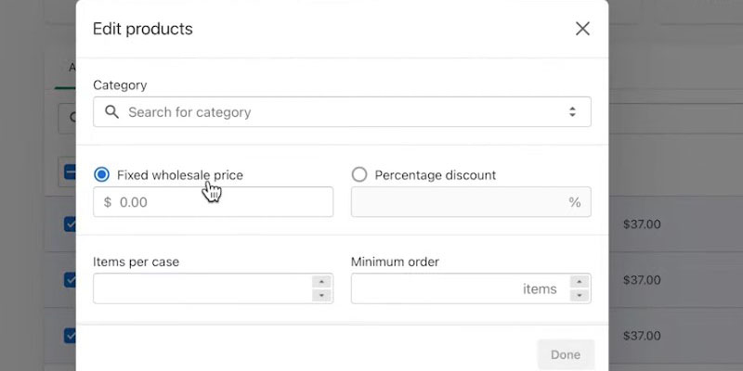Expand the Category selector chevron
The height and width of the screenshot is (371, 743).
(x=572, y=112)
